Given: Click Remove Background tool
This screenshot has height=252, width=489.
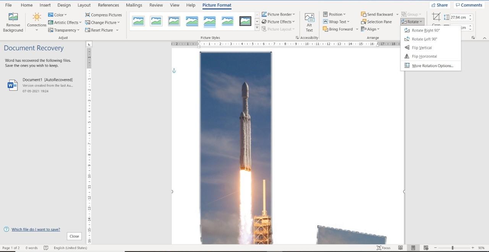Looking at the screenshot, I should tap(13, 22).
